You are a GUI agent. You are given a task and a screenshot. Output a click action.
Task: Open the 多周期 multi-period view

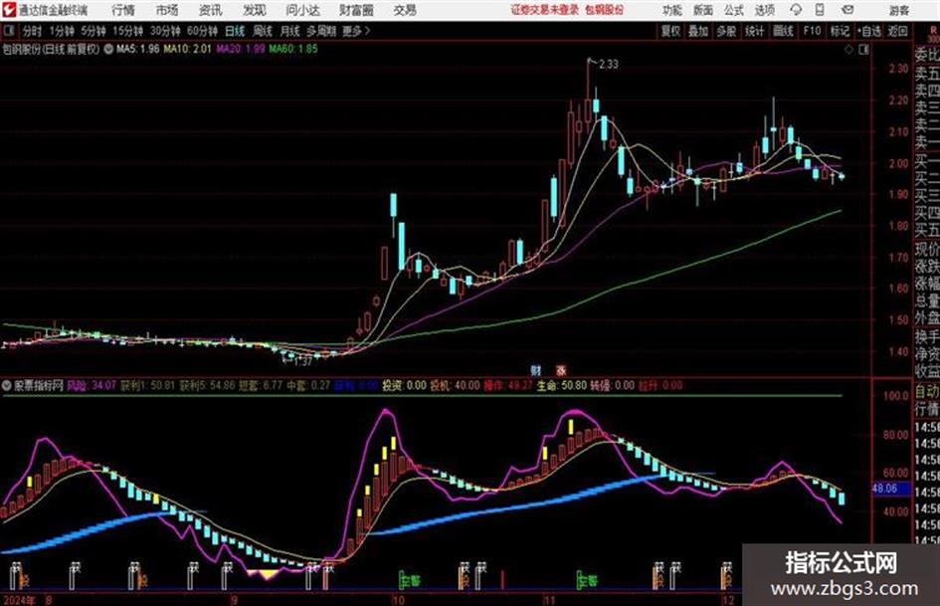(321, 31)
